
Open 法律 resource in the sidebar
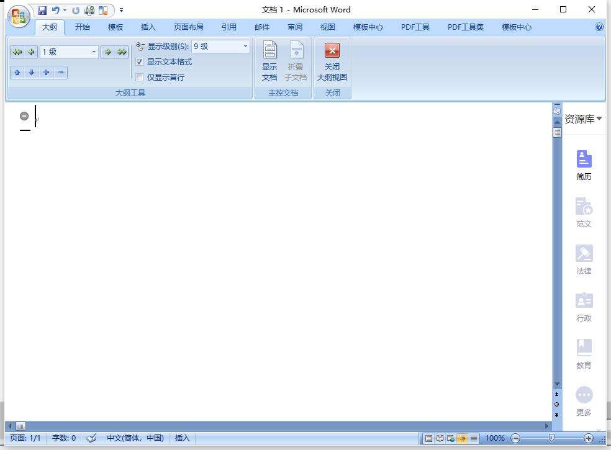pyautogui.click(x=584, y=259)
